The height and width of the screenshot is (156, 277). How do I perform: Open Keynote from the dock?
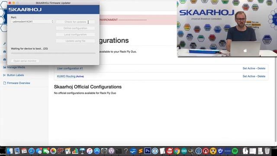pos(82,151)
